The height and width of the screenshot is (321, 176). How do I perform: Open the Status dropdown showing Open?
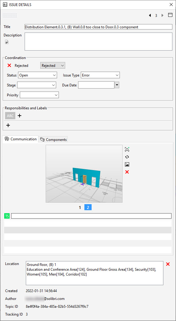[x=37, y=75]
